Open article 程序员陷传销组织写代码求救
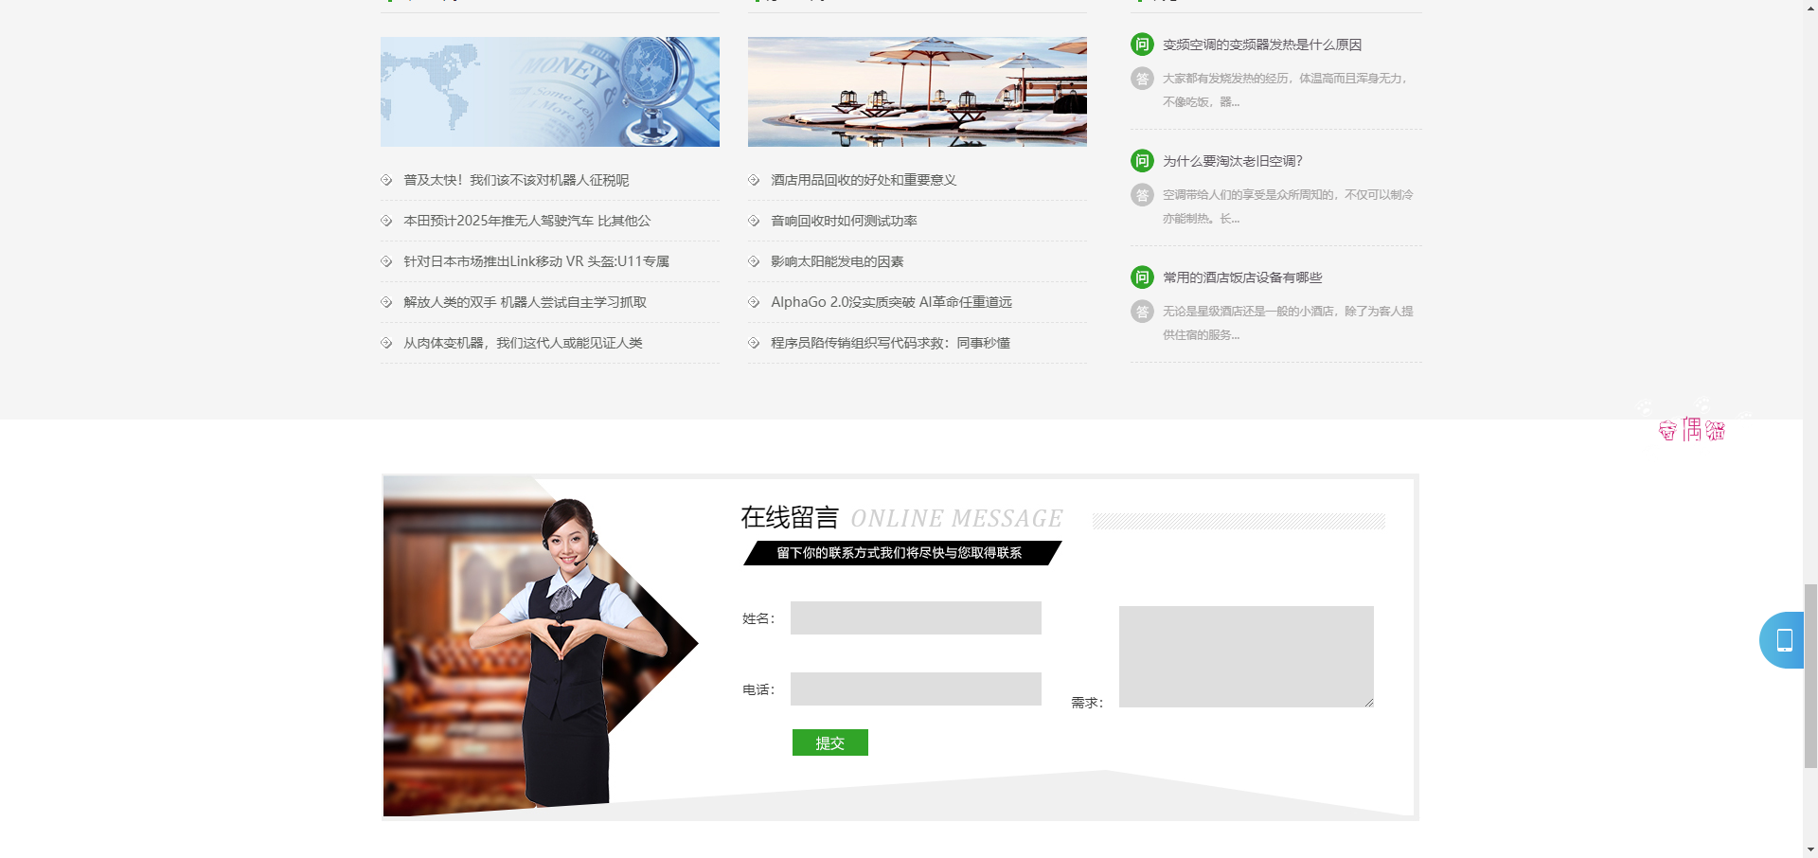 [x=890, y=343]
